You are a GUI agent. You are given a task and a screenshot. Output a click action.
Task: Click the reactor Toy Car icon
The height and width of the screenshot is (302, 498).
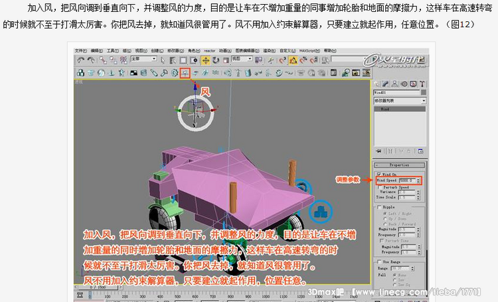pos(195,73)
